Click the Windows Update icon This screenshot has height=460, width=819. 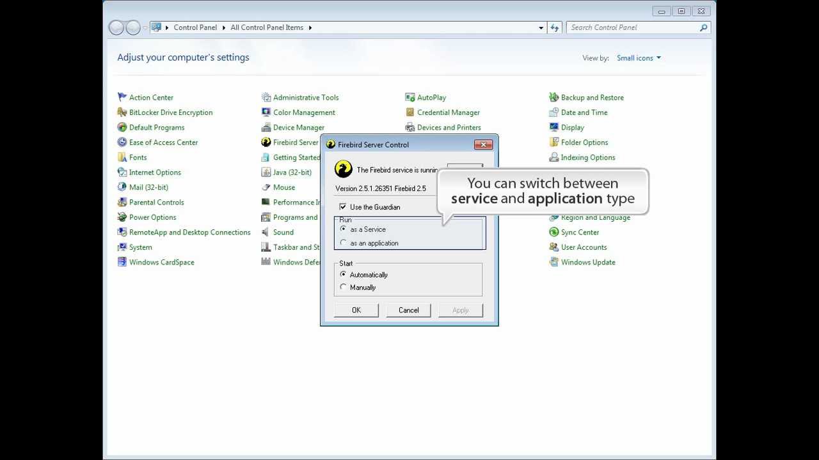(554, 262)
